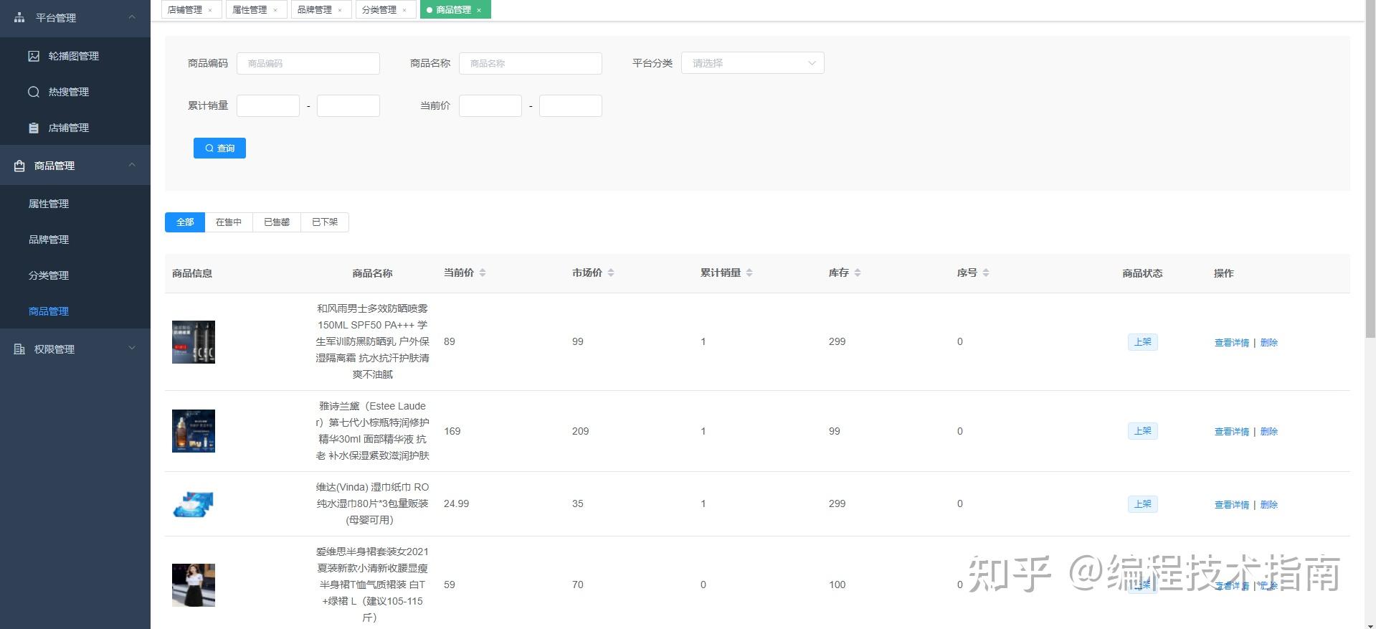Collapse the 商品管理 menu group
The image size is (1376, 629).
[132, 165]
